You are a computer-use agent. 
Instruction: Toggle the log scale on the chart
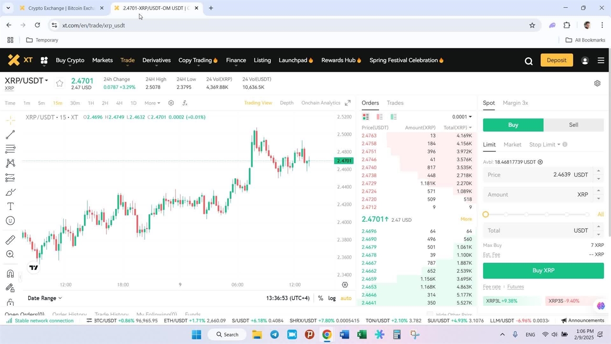[332, 298]
